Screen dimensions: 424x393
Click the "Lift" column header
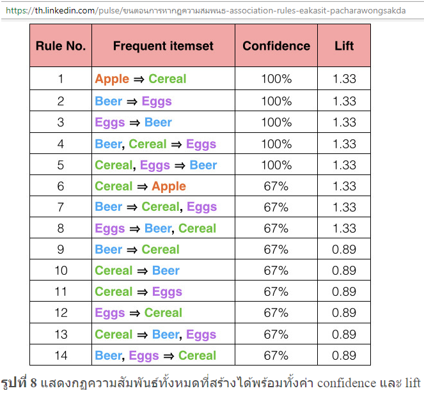[x=344, y=46]
